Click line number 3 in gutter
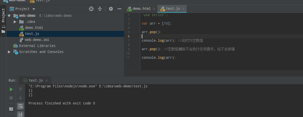This screenshot has width=303, height=117. [129, 23]
